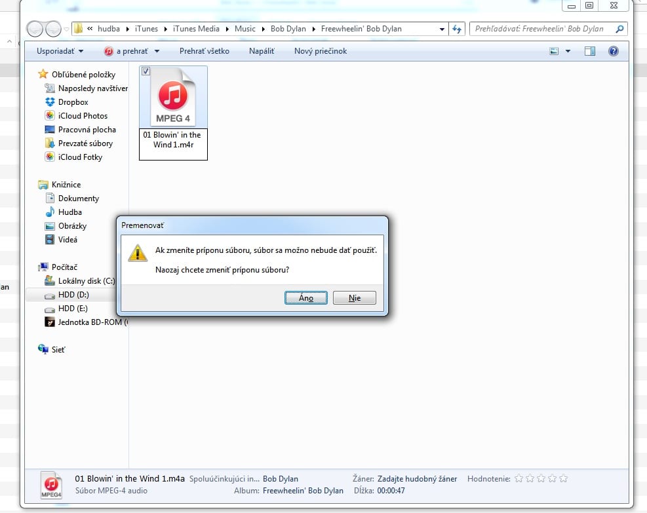Click the Dropbox icon in sidebar
The image size is (647, 513).
pyautogui.click(x=50, y=102)
